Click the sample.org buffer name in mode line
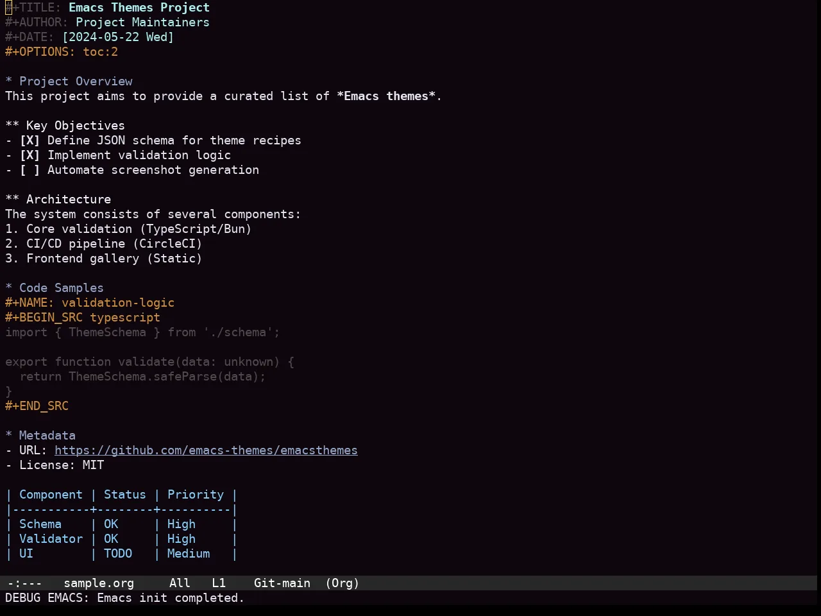 pyautogui.click(x=99, y=583)
